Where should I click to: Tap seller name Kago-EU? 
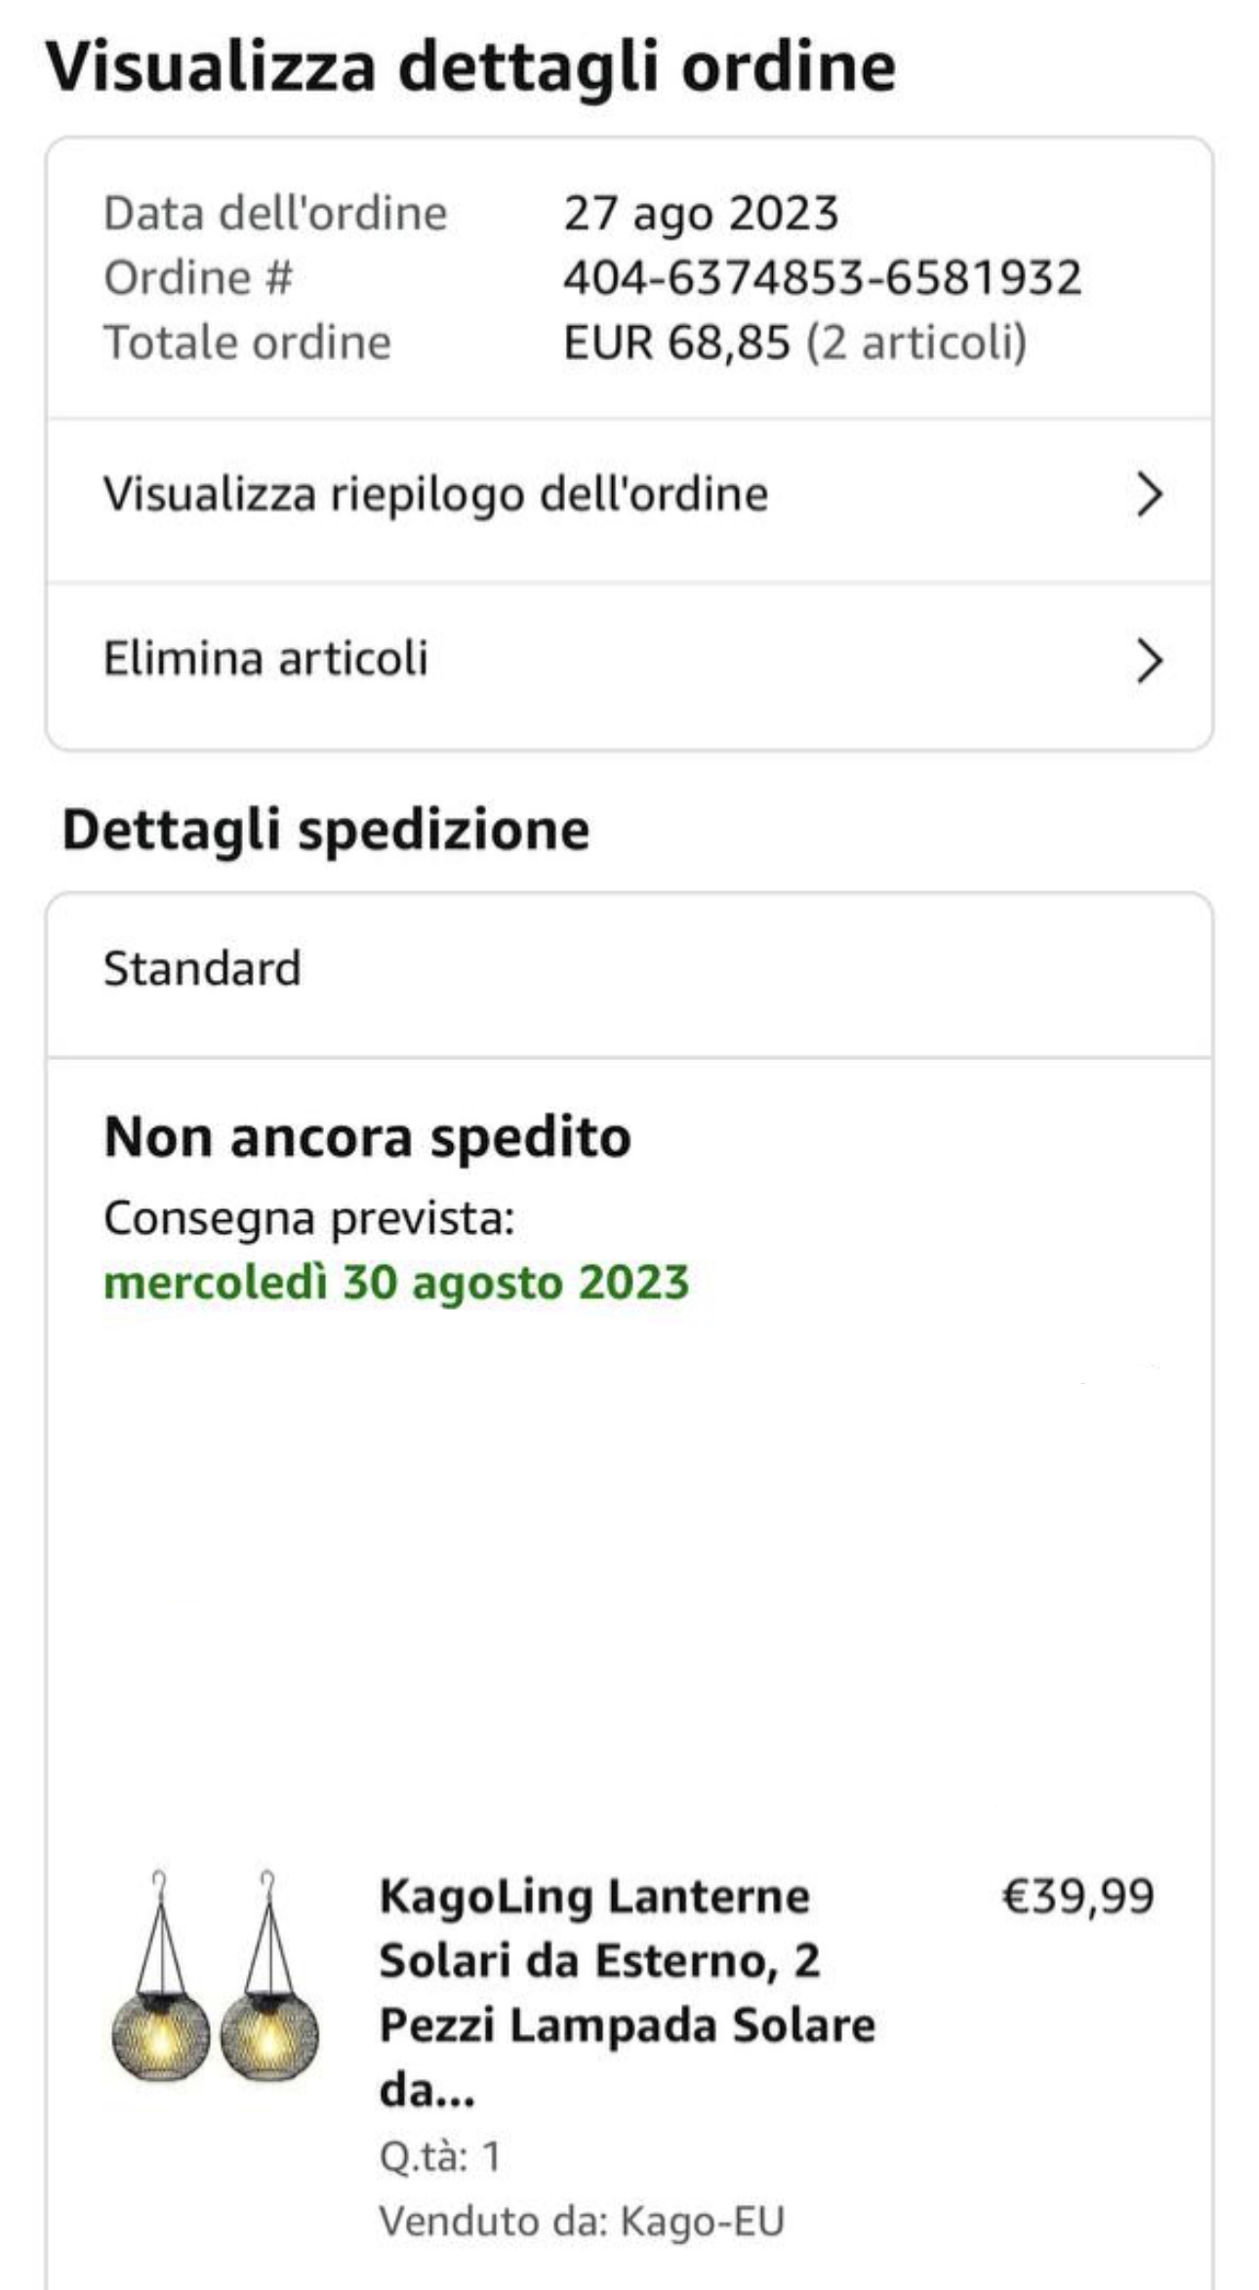pyautogui.click(x=702, y=2222)
